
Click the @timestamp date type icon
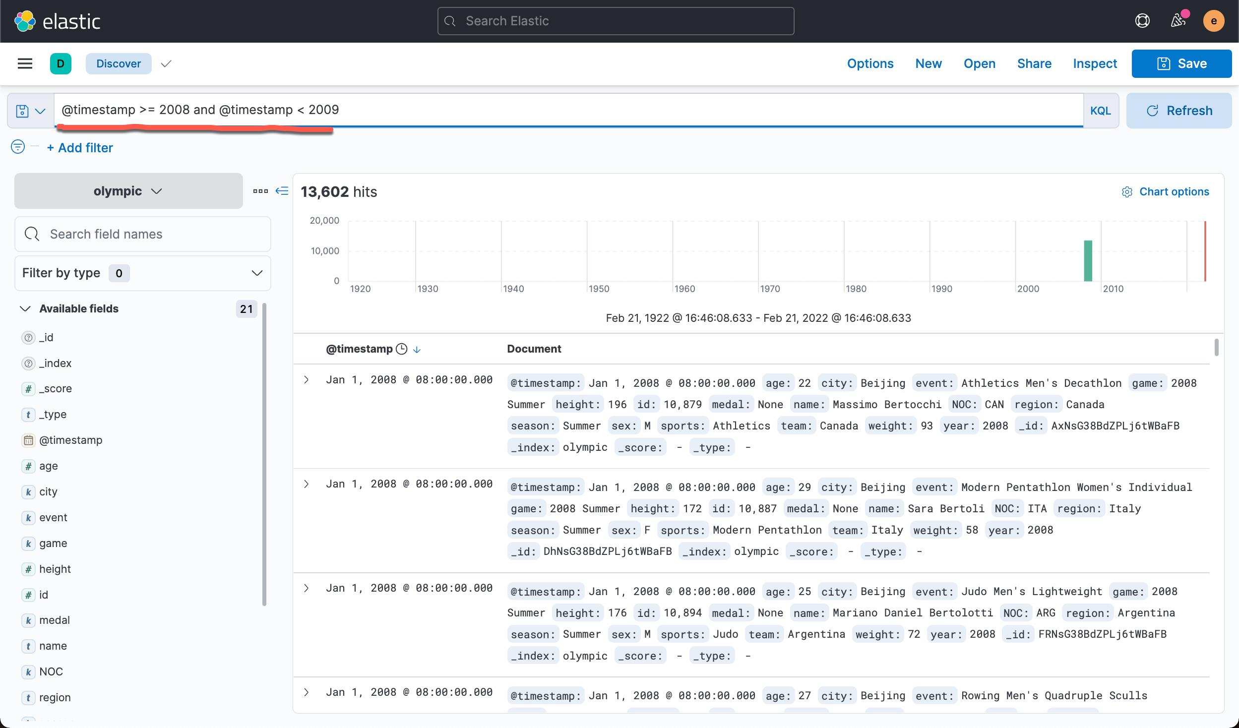29,440
